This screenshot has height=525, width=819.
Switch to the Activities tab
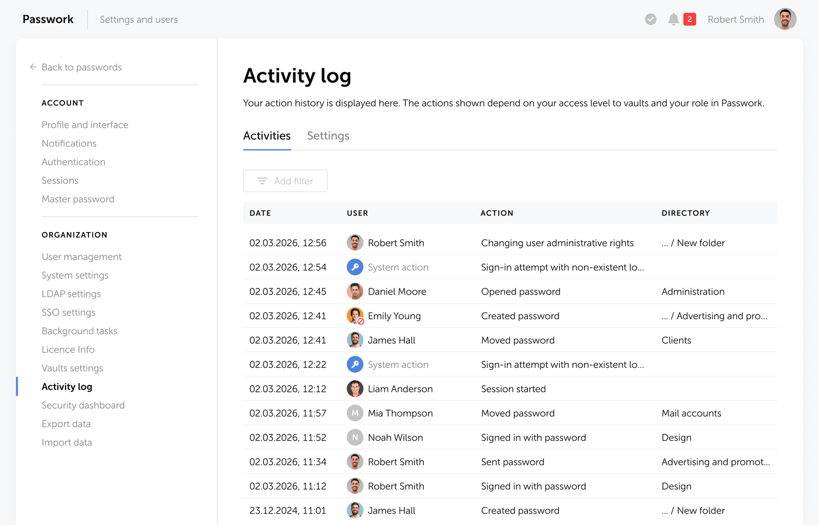[x=267, y=136]
